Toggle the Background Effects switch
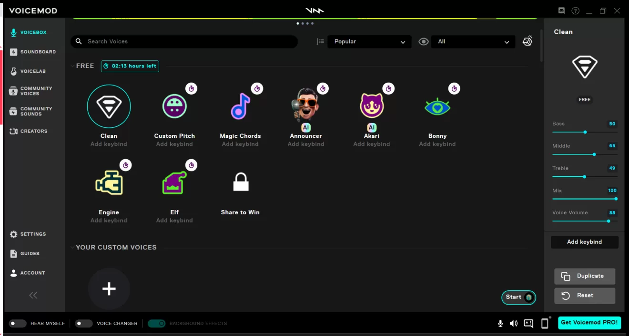Screen dimensions: 629x336 click(x=156, y=324)
